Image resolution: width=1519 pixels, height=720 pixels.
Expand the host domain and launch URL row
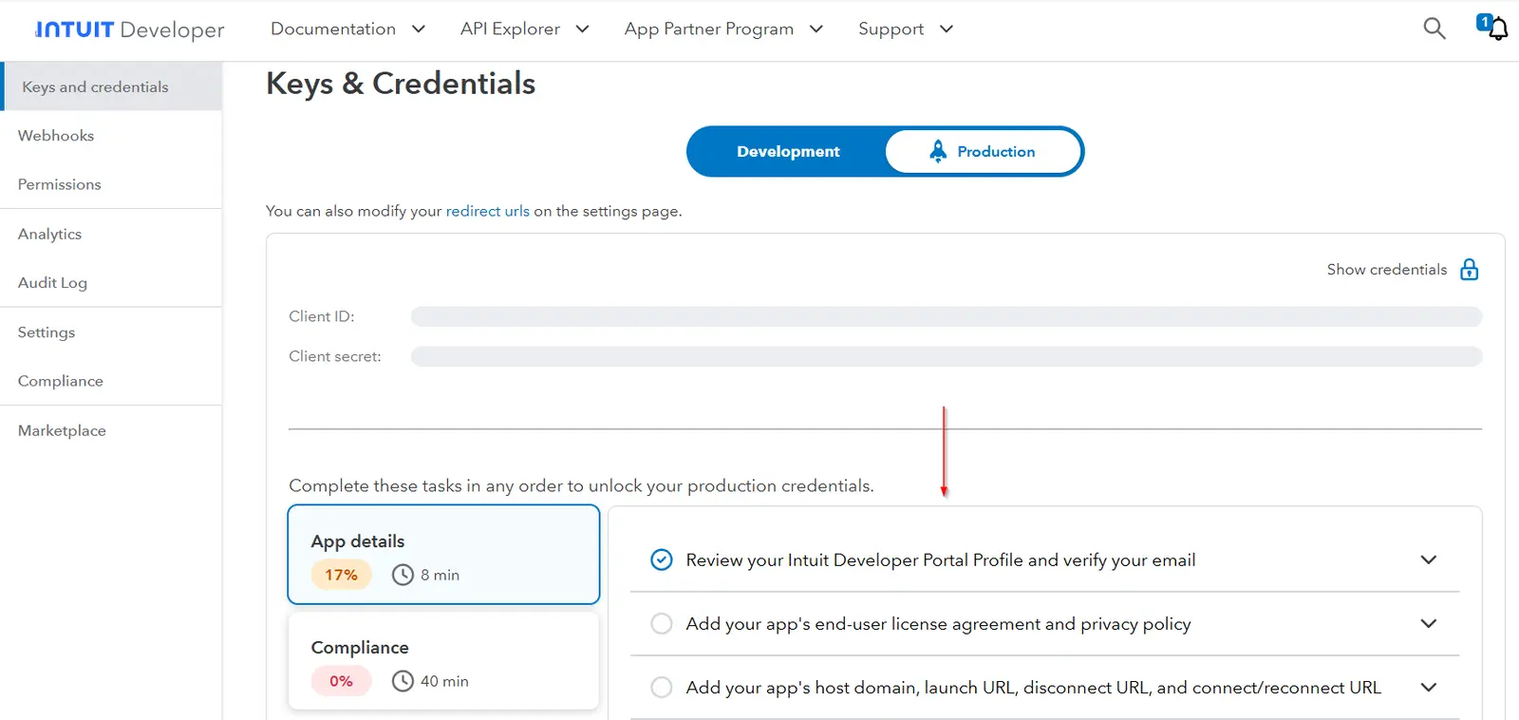pyautogui.click(x=1044, y=687)
